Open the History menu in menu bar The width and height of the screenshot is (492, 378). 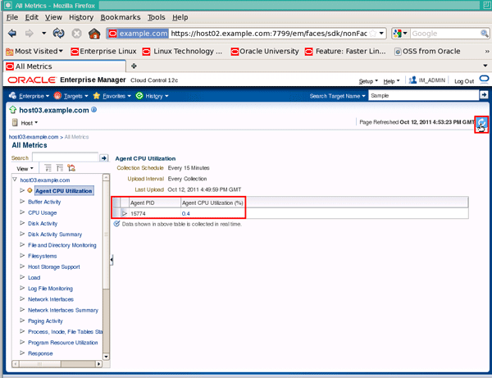81,17
